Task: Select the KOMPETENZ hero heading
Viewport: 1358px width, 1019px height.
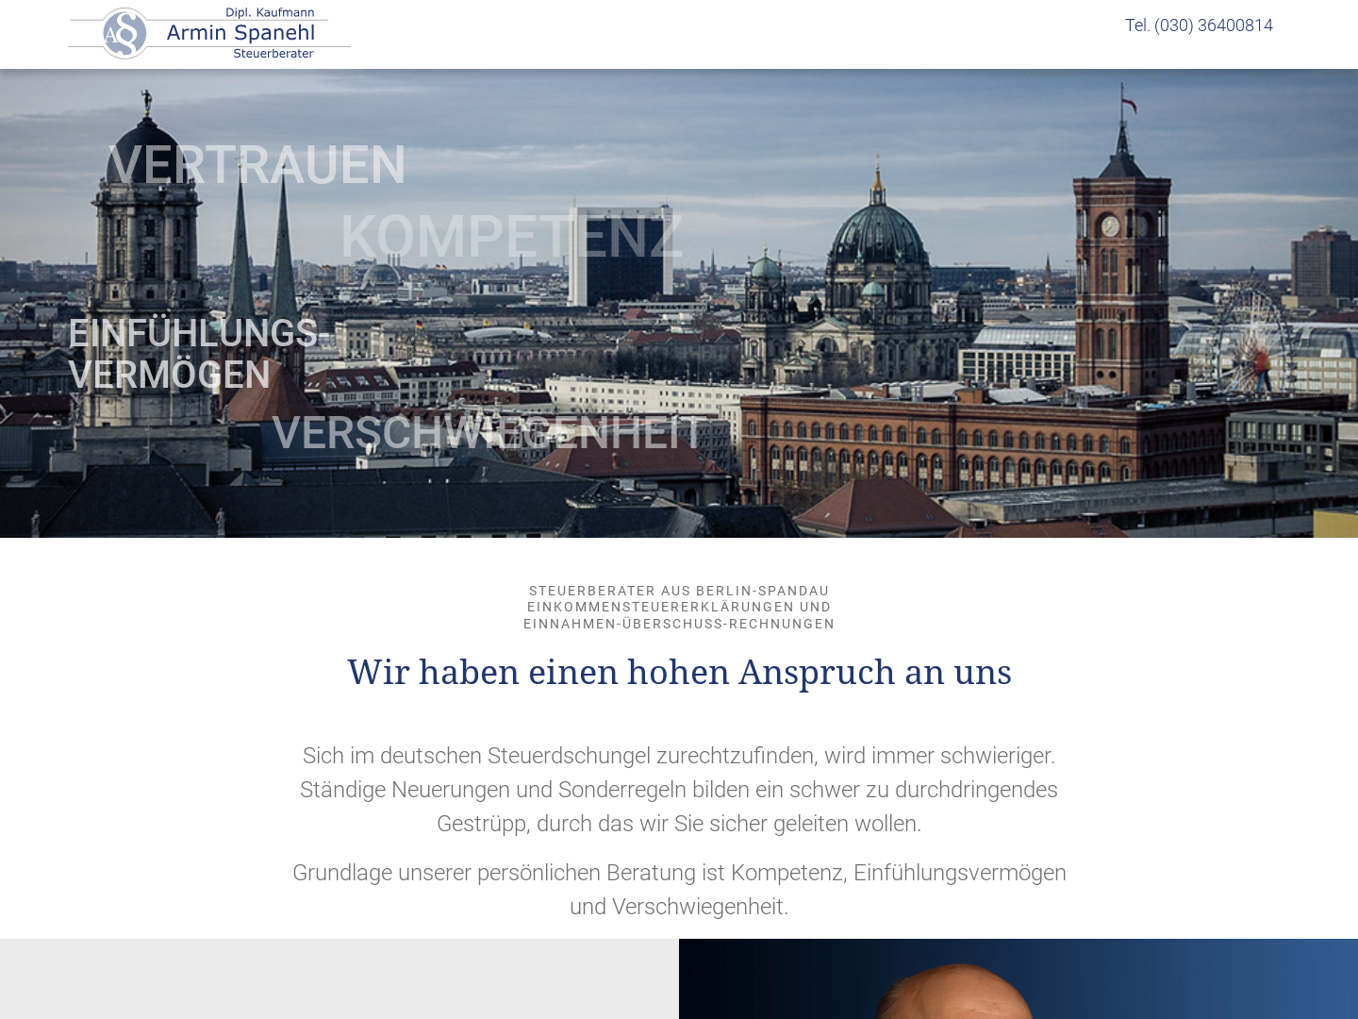Action: point(510,237)
